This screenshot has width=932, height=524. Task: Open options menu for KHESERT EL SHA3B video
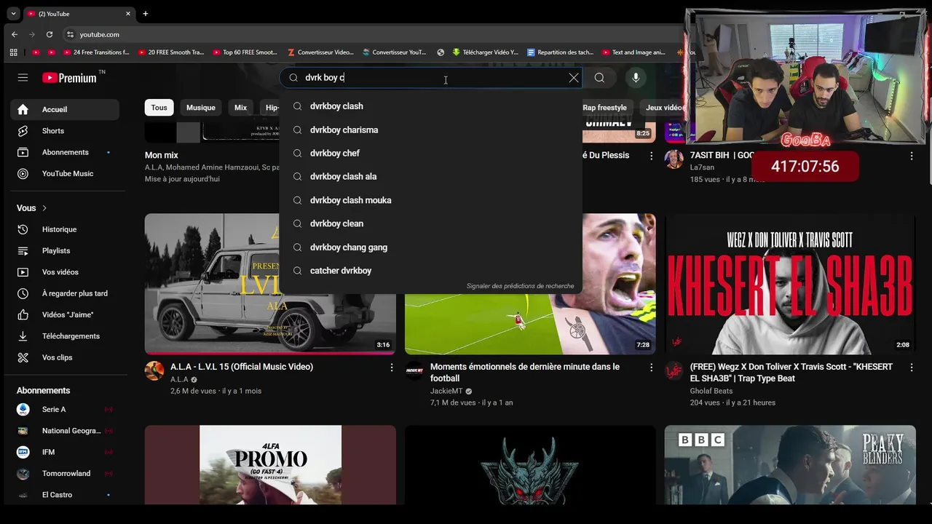pyautogui.click(x=911, y=368)
